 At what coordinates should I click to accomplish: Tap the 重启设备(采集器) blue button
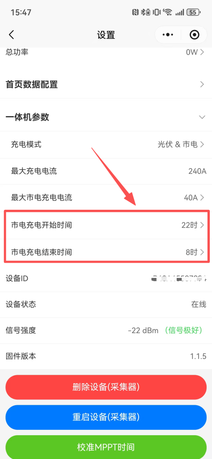click(x=106, y=417)
